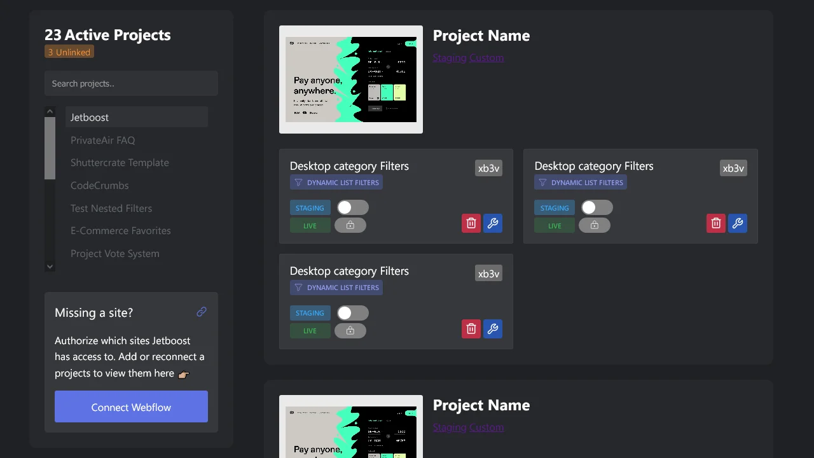The height and width of the screenshot is (458, 814).
Task: Select PrivateAir FAQ from the project list
Action: tap(102, 140)
